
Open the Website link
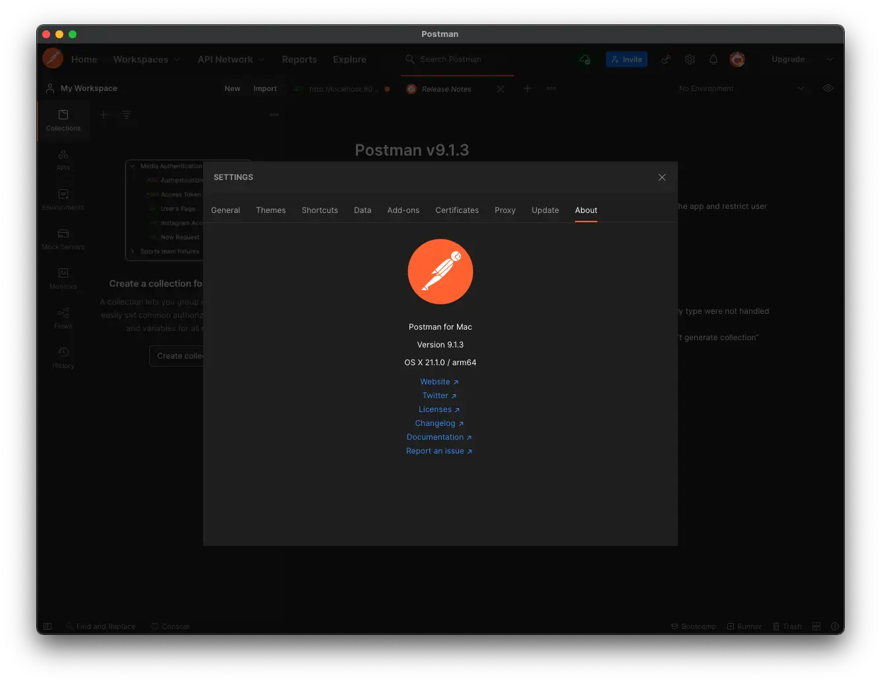(x=439, y=382)
